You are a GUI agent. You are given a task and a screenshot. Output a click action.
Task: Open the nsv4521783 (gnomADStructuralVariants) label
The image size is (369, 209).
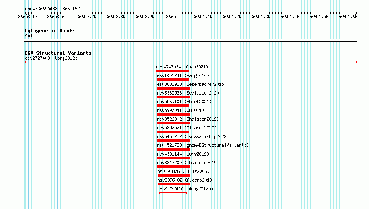coord(203,145)
